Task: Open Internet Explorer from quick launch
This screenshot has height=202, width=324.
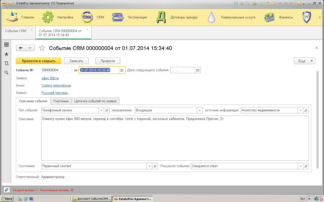Action: pyautogui.click(x=26, y=199)
